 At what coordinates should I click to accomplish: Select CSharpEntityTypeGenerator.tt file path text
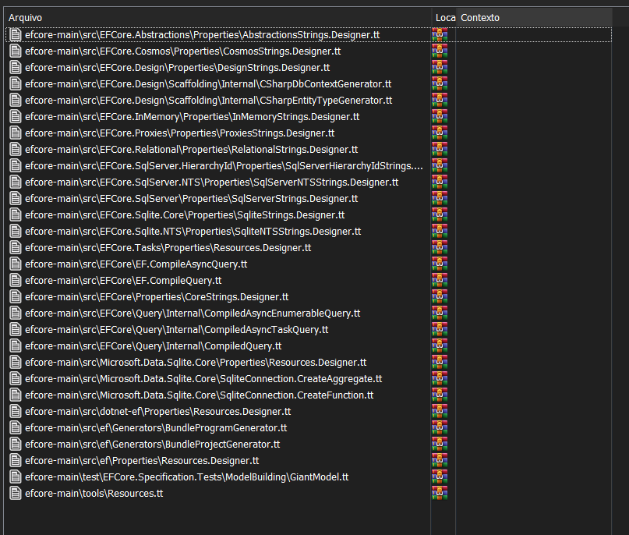209,101
